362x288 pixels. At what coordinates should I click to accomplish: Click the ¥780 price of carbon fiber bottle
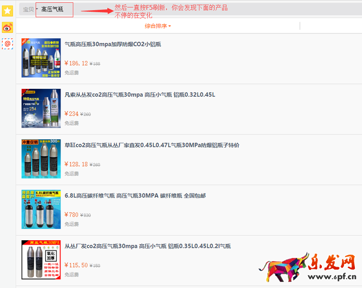pos(71,214)
